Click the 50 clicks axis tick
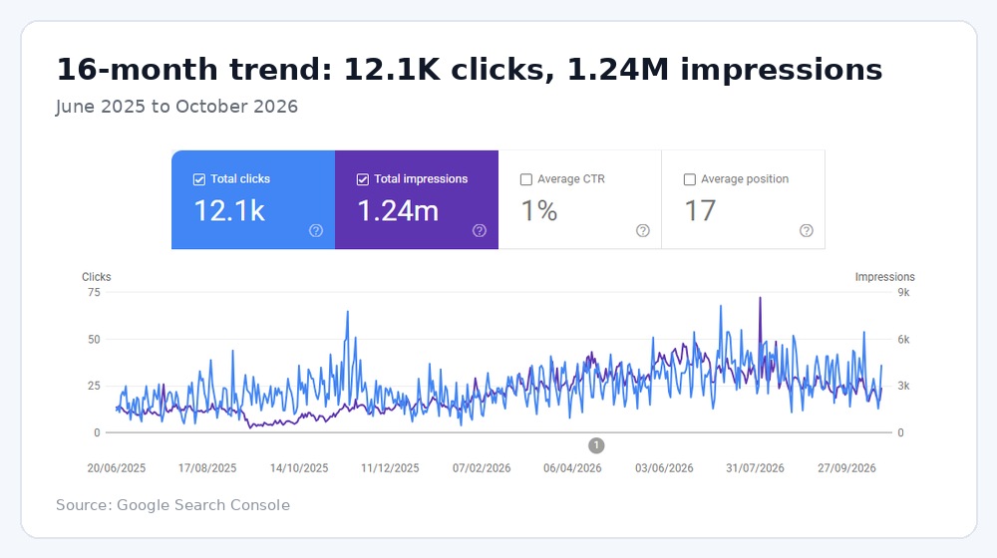 pos(94,340)
